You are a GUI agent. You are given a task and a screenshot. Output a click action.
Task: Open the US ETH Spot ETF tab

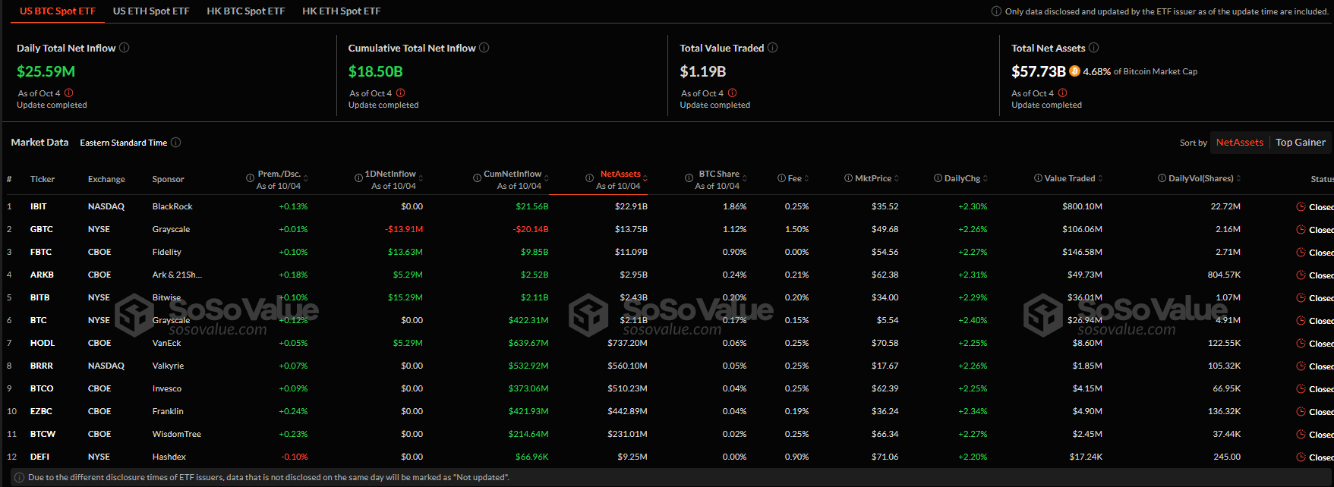click(x=151, y=11)
